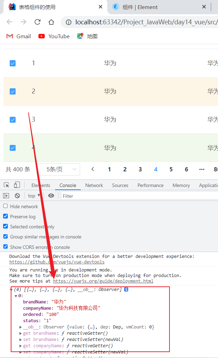Expand the __ob__ Observer entry

tap(20, 327)
